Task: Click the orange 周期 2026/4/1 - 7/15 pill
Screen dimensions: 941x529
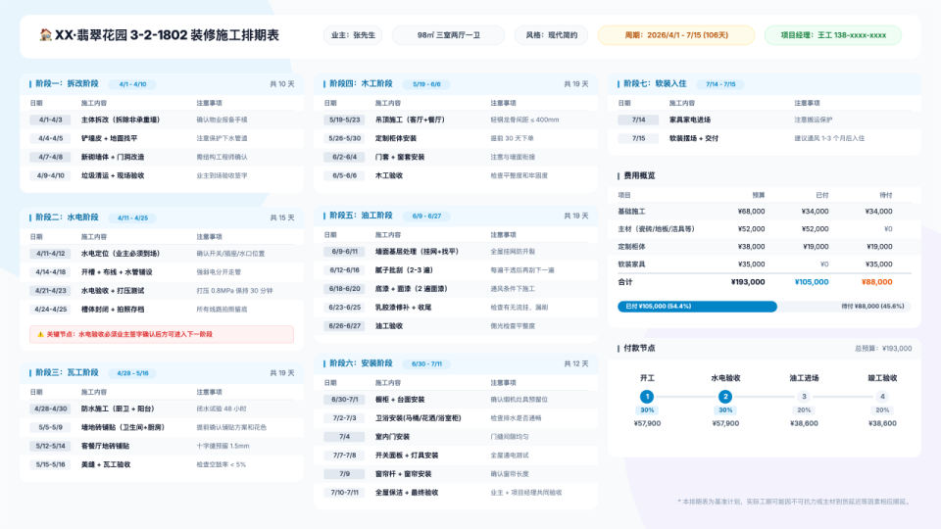Action: [676, 35]
